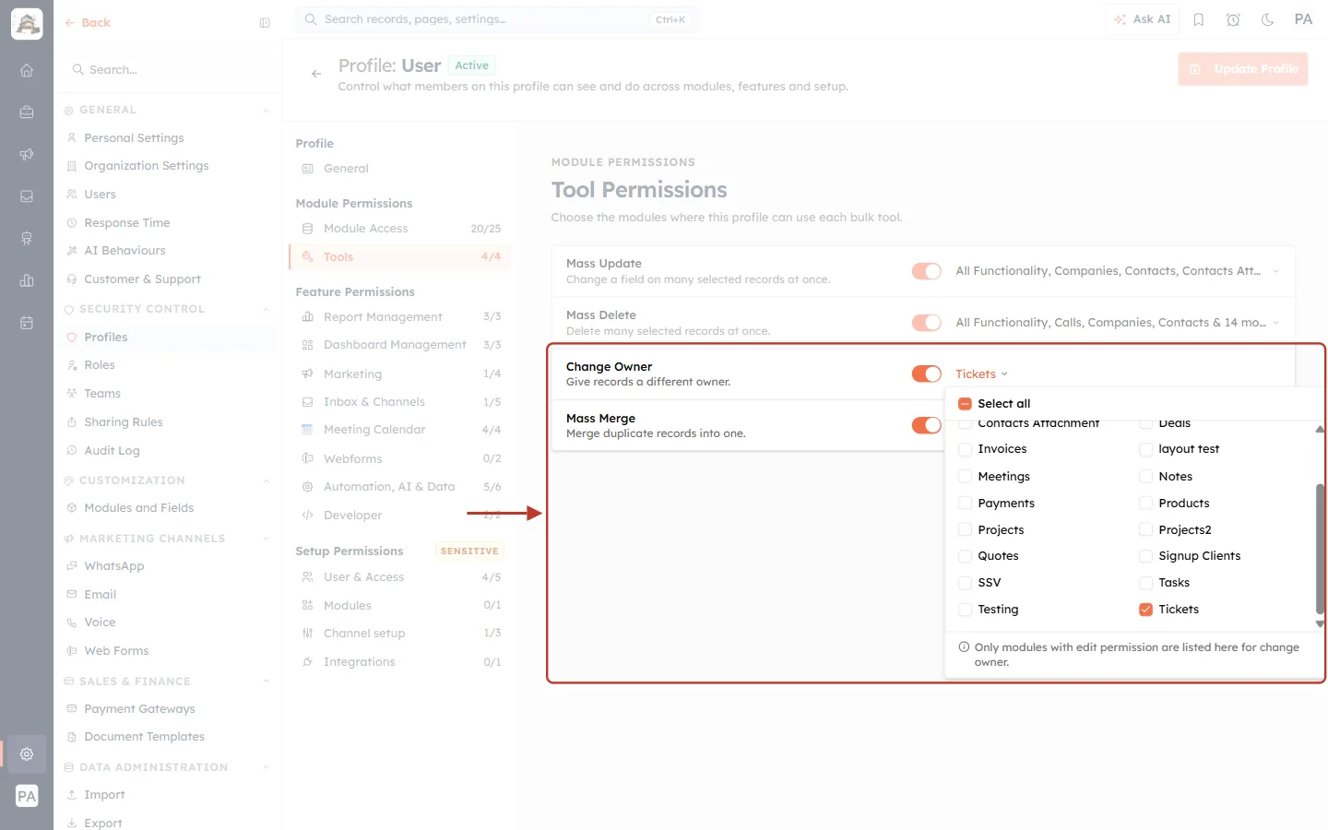Check the Invoices checkbox
The width and height of the screenshot is (1328, 830).
pos(965,449)
